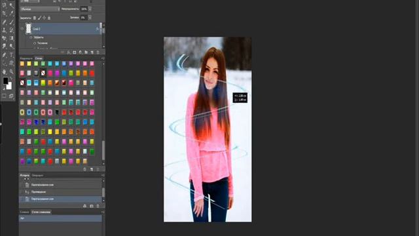
Task: Select the Type (T) tool
Action: pyautogui.click(x=12, y=55)
